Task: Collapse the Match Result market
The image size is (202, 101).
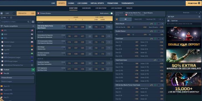Action: pyautogui.click(x=162, y=24)
